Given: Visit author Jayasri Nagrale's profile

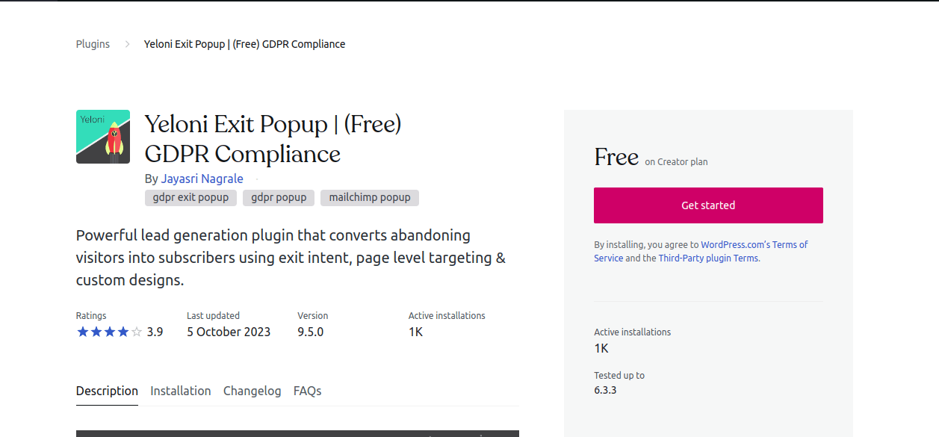Looking at the screenshot, I should point(202,179).
